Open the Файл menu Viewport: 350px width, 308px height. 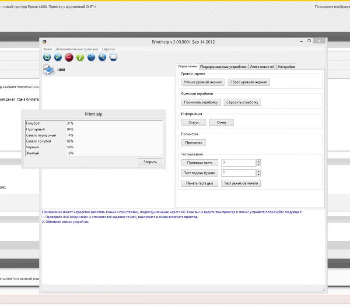pos(48,49)
